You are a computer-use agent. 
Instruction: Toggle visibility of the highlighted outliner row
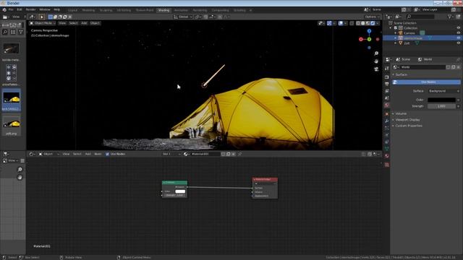click(458, 38)
